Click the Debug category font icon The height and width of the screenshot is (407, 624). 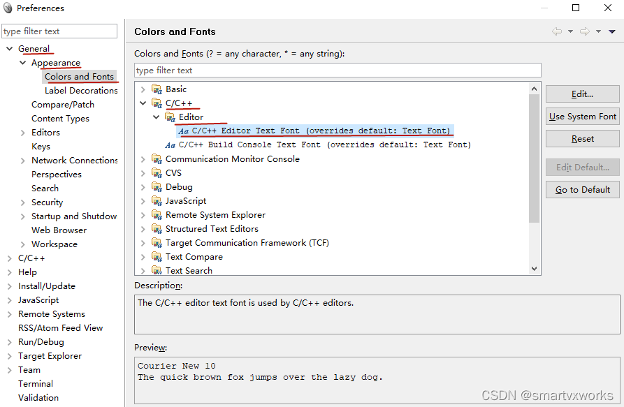pos(156,186)
